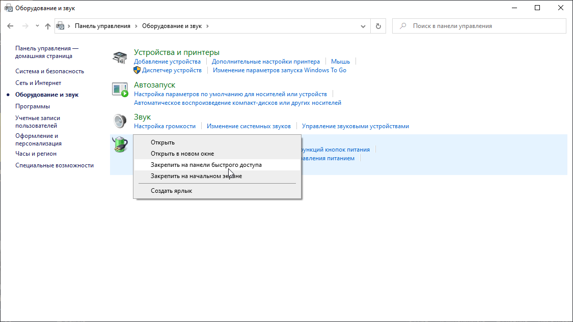Expand the chevron after Панель управления breadcrumb
The height and width of the screenshot is (322, 573).
136,26
